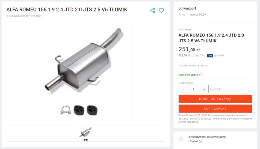Increase quantity with the plus button
The width and height of the screenshot is (260, 149).
[204, 89]
